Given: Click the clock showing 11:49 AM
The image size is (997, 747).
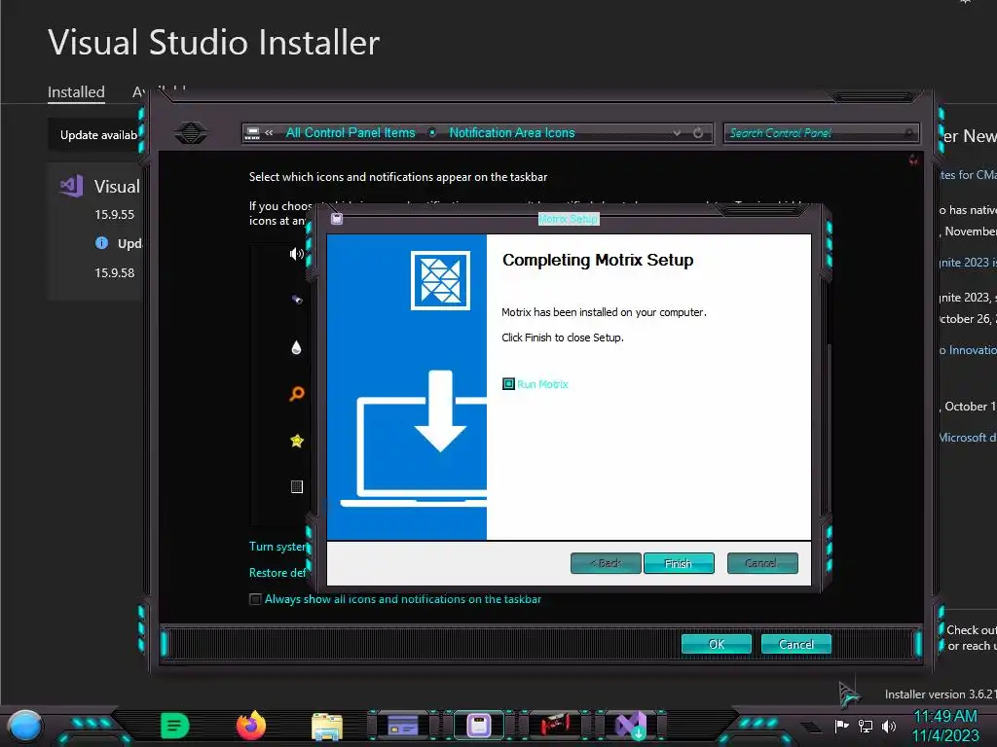Looking at the screenshot, I should 945,717.
